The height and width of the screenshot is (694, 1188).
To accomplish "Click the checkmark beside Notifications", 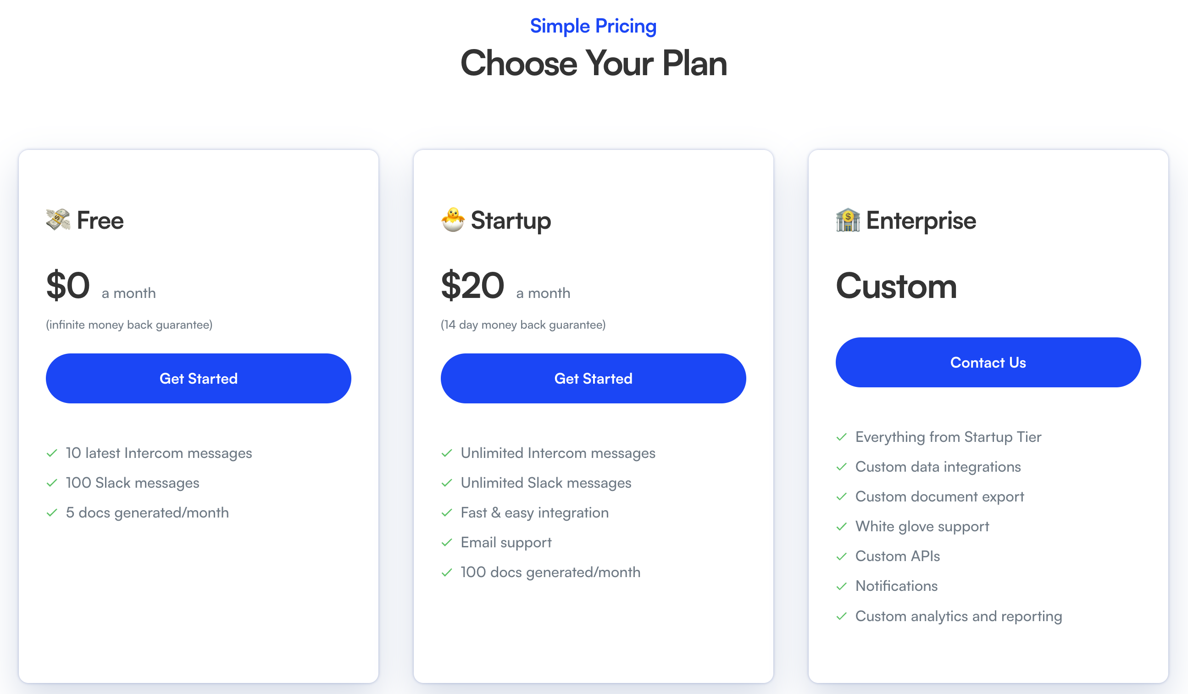I will [842, 586].
